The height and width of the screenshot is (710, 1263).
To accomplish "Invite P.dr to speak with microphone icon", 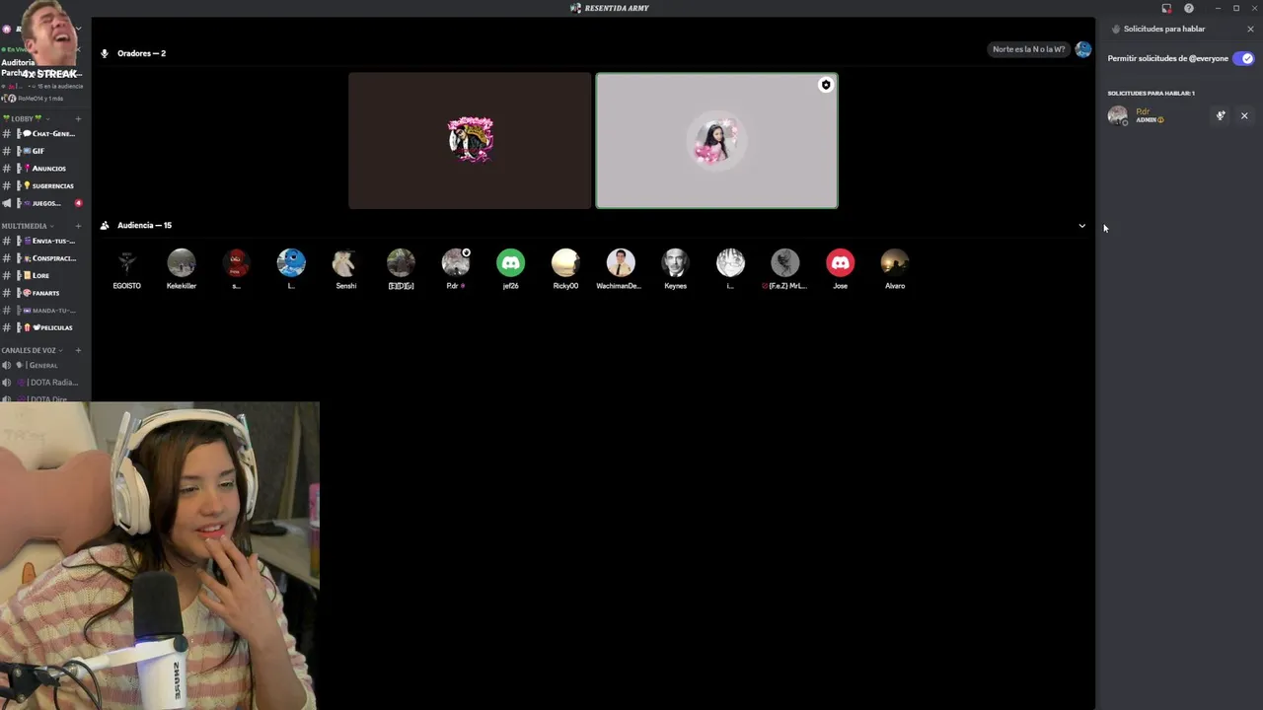I will tap(1221, 115).
